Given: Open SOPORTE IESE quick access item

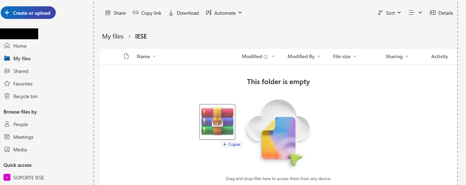Looking at the screenshot, I should click(x=28, y=178).
